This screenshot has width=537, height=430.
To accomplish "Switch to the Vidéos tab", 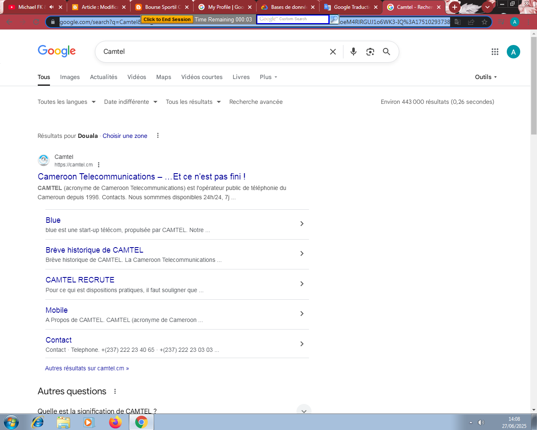I will (137, 77).
